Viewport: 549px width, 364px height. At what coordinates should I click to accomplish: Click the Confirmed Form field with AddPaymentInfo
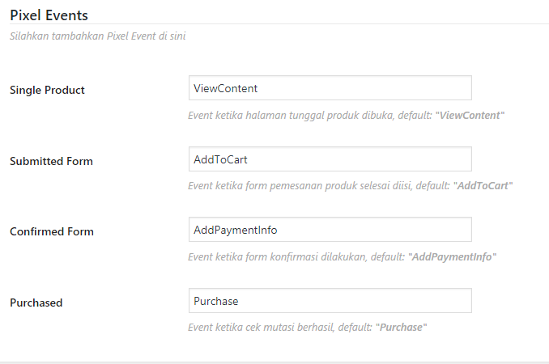pos(330,230)
